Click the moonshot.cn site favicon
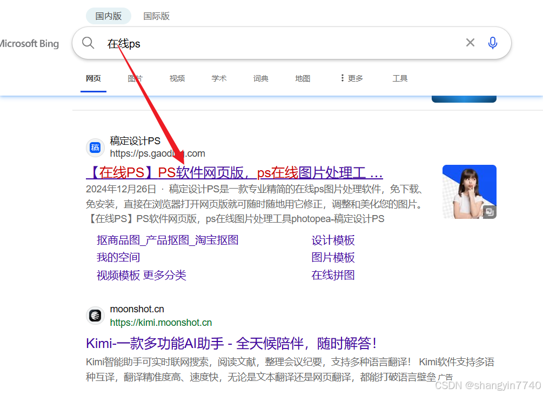Image resolution: width=543 pixels, height=395 pixels. (x=95, y=316)
